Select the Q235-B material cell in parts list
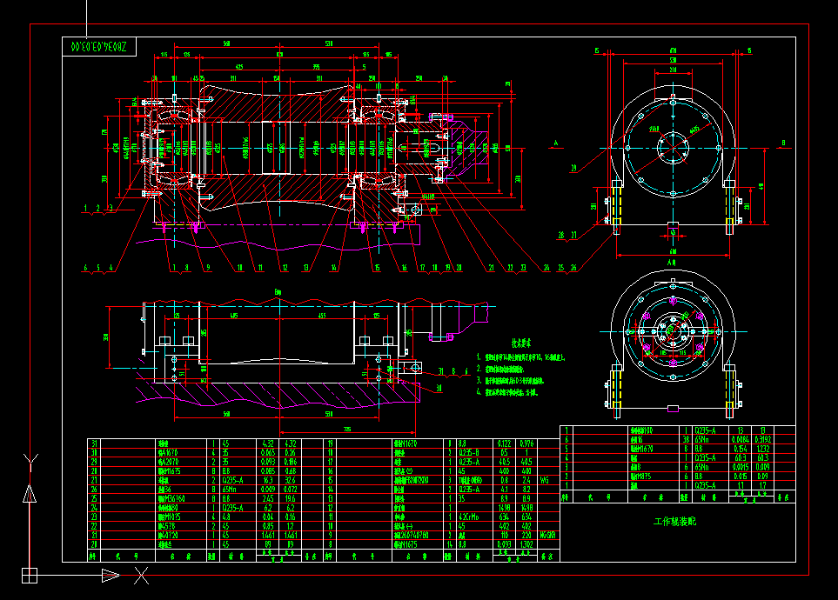This screenshot has width=838, height=600. pos(469,452)
